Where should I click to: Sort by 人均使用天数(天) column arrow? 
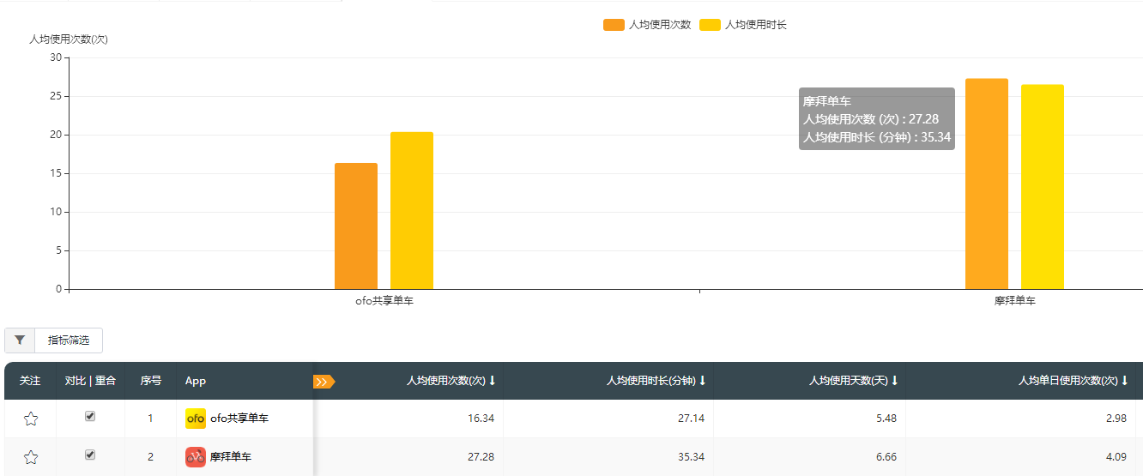[895, 381]
